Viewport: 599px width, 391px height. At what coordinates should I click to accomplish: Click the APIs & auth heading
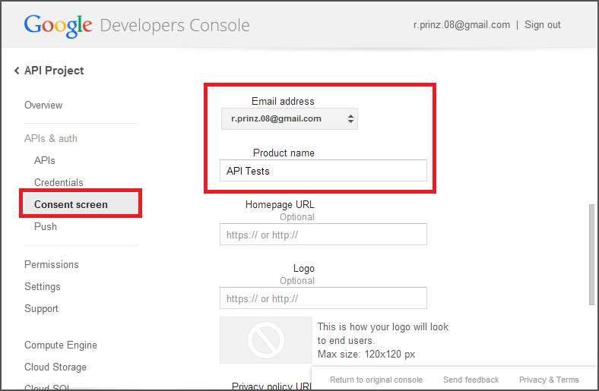(51, 138)
